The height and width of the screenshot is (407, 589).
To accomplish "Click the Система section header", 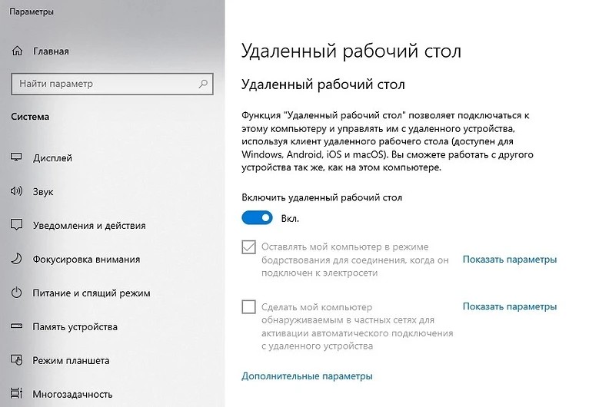I will pyautogui.click(x=30, y=117).
